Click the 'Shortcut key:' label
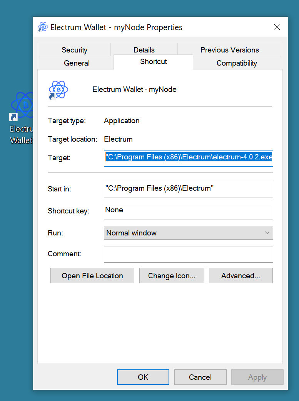 coord(68,211)
